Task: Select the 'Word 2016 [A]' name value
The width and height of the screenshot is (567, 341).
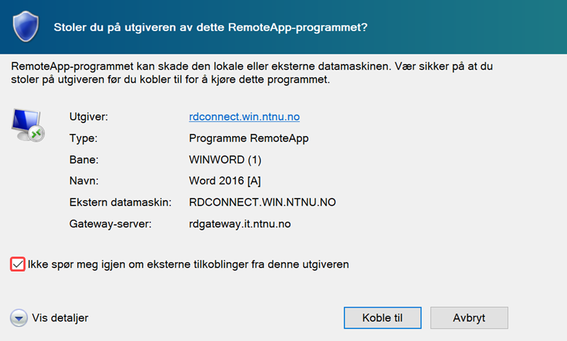Action: (x=225, y=181)
